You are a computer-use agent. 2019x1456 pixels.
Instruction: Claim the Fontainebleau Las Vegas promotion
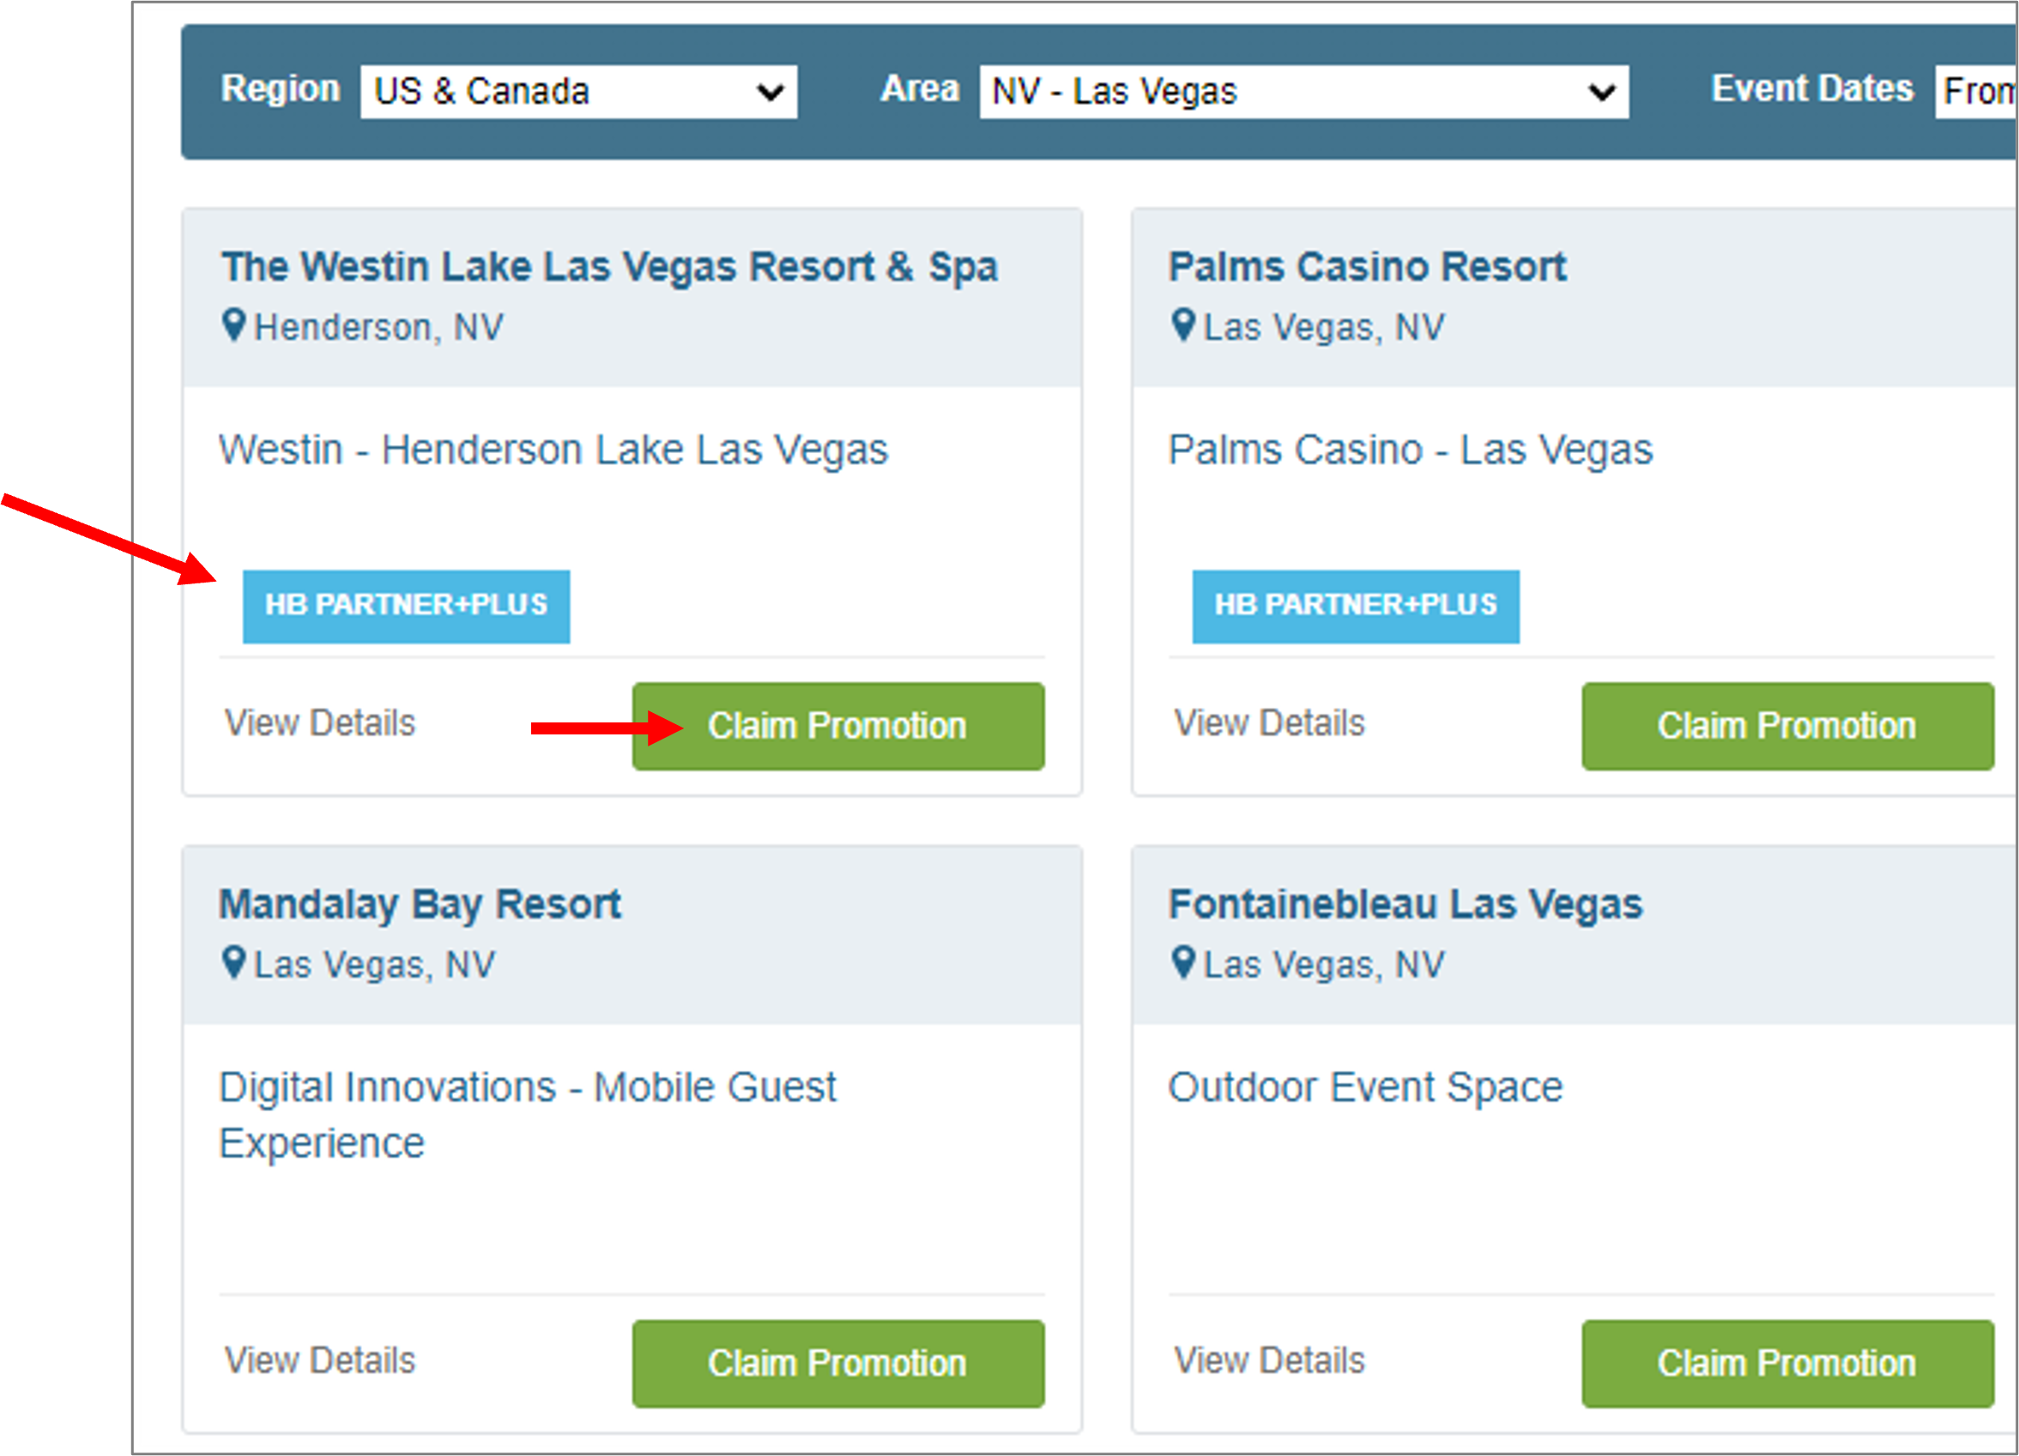pyautogui.click(x=1786, y=1363)
